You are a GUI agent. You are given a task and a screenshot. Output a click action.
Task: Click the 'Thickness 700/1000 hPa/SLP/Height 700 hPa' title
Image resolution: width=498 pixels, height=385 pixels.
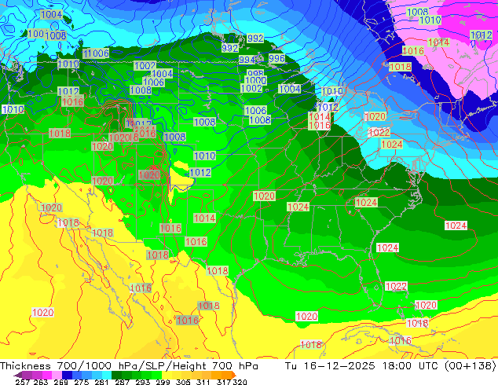pos(129,366)
